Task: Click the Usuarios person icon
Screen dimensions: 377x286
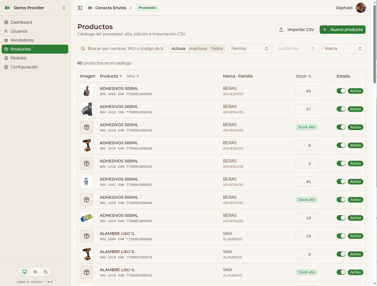Action: tap(6, 31)
